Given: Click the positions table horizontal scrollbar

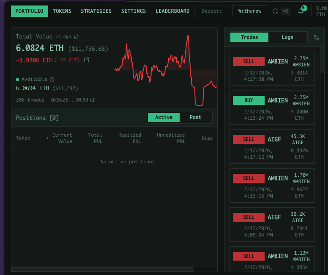Looking at the screenshot, I should click(x=102, y=269).
